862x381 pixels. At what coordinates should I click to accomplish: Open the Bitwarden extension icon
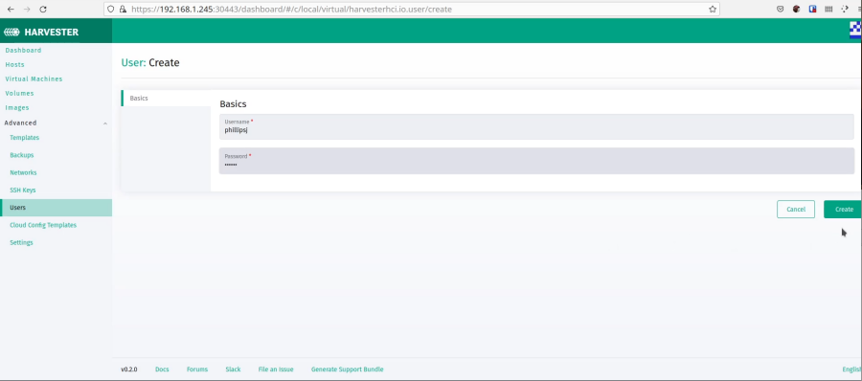pos(812,10)
